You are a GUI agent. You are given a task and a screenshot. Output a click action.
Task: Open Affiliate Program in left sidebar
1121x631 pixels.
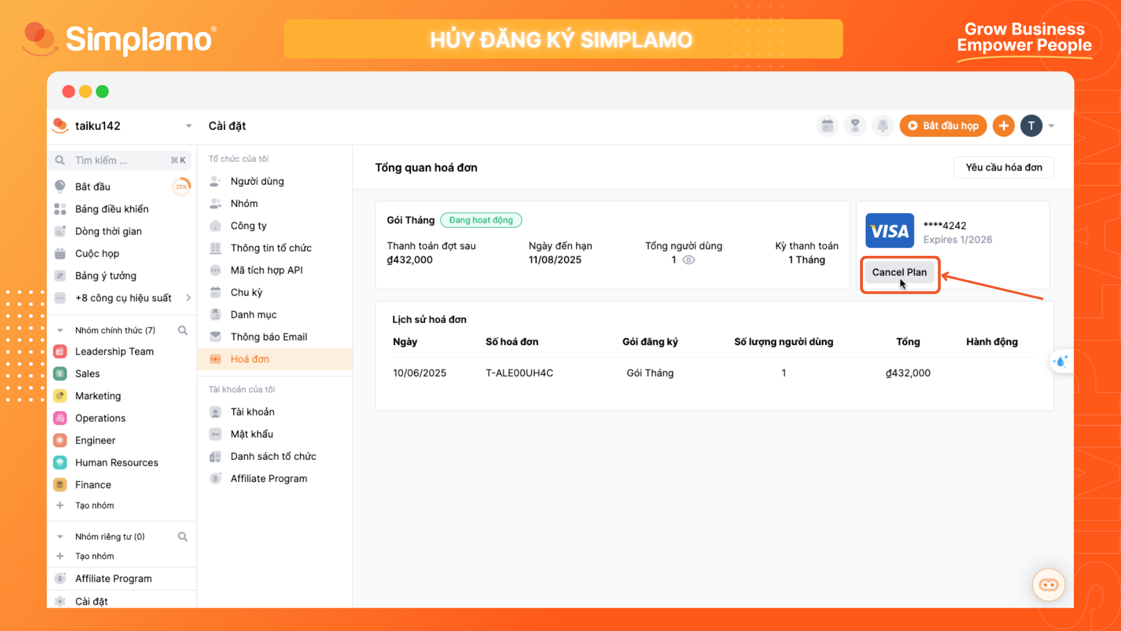tap(113, 578)
